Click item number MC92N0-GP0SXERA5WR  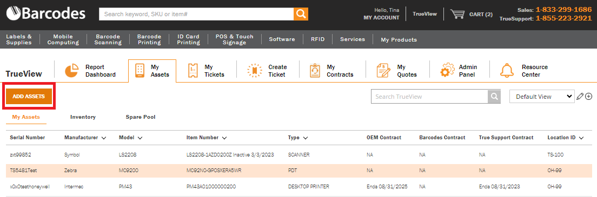[214, 171]
